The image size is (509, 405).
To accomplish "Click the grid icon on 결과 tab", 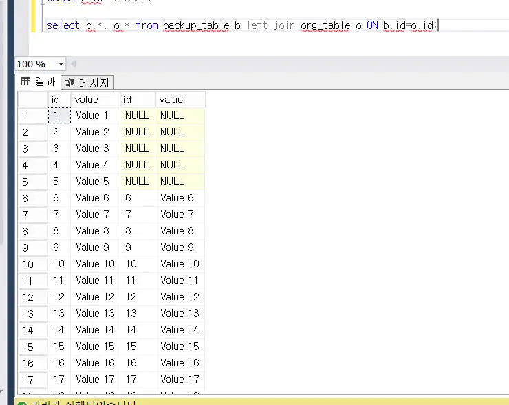I will coord(25,81).
